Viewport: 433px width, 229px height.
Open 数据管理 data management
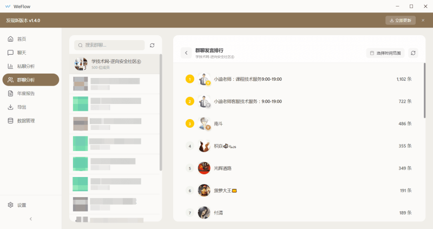coord(31,121)
